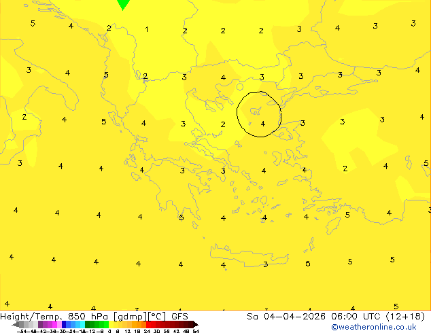Click the '24' legend scale label

coord(147,331)
